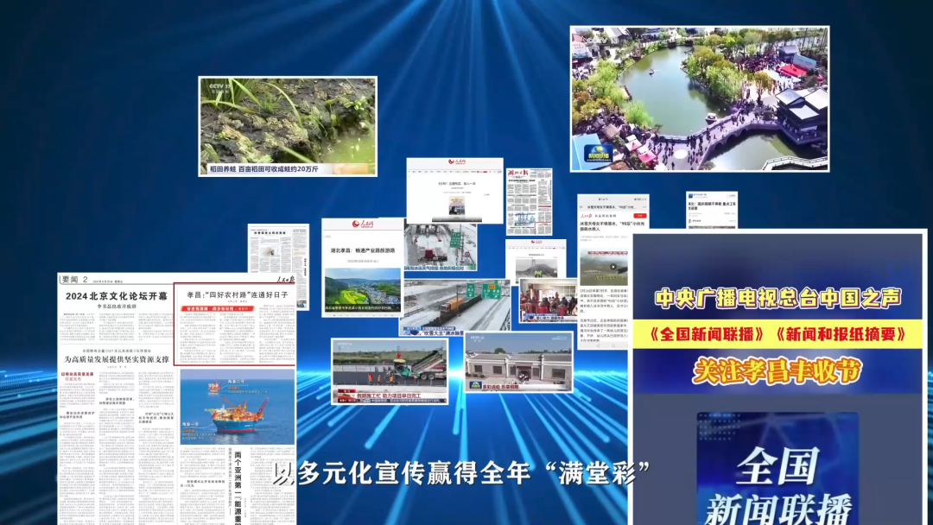Click the 新闻联播 logo on the gray building clip
This screenshot has width=933, height=525.
[477, 385]
